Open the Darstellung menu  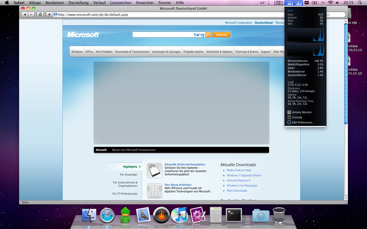78,3
